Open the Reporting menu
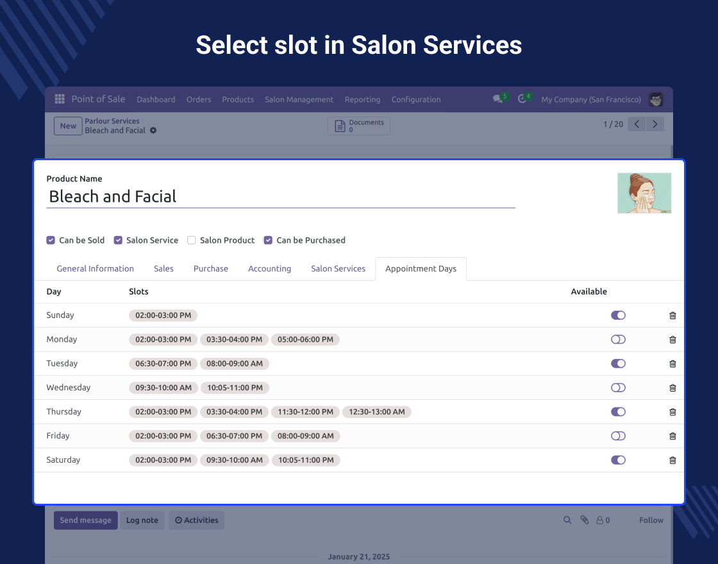 pyautogui.click(x=362, y=99)
